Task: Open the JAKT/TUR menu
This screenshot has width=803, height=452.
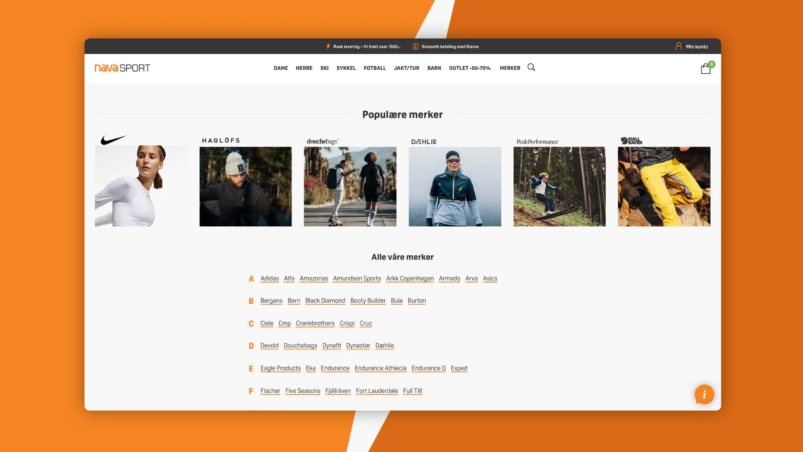Action: click(406, 68)
